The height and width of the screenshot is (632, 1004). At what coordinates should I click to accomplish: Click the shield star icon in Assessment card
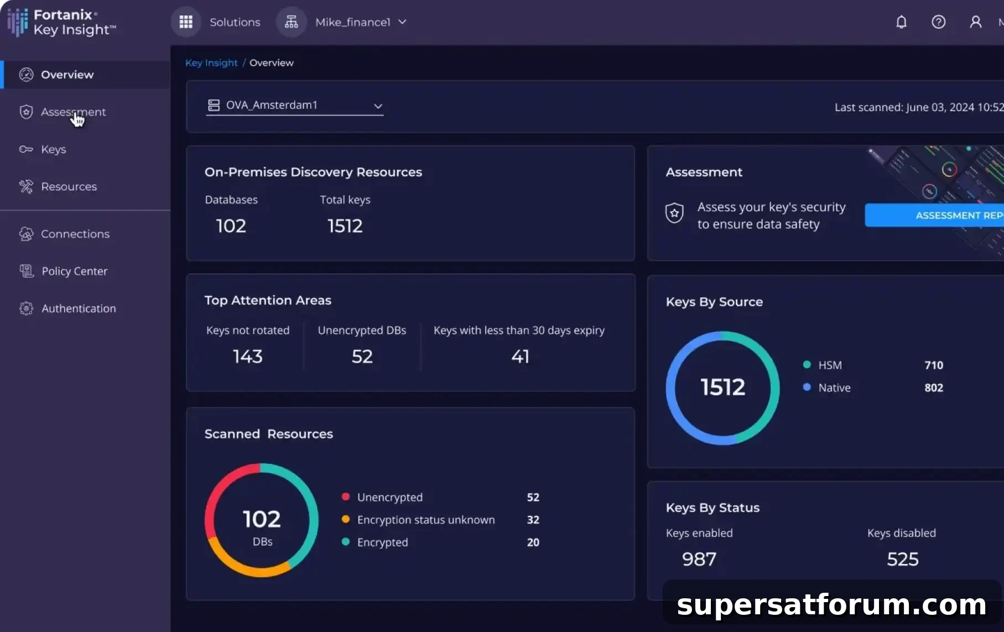[x=674, y=213]
